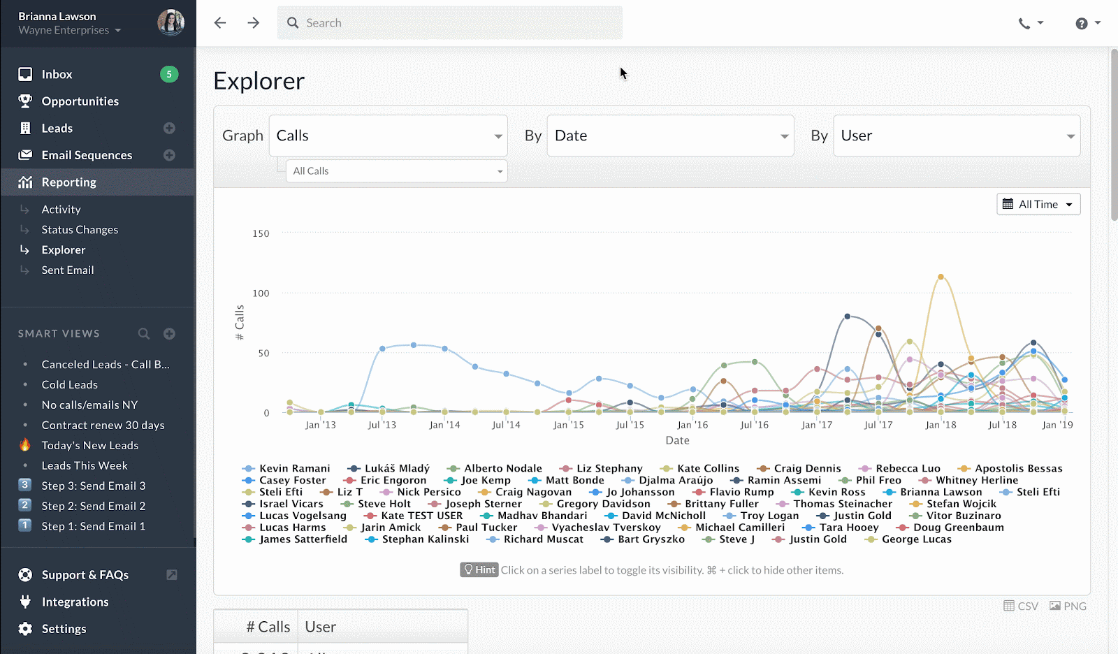The image size is (1118, 654).
Task: Open the help question mark icon
Action: [x=1088, y=23]
